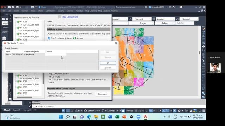The height and width of the screenshot is (126, 225).
Task: Open Zoom from taskbar
Action: click(139, 117)
